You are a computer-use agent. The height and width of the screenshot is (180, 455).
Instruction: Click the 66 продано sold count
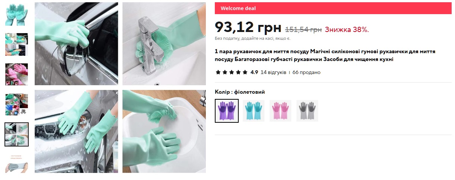[x=306, y=72]
